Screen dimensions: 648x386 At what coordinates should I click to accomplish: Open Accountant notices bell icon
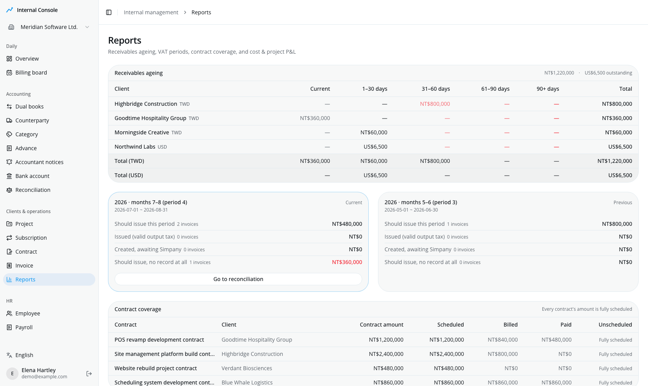(9, 162)
